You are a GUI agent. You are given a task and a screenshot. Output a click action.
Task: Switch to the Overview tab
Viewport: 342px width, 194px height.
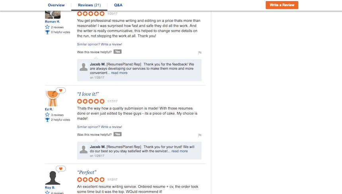(56, 5)
